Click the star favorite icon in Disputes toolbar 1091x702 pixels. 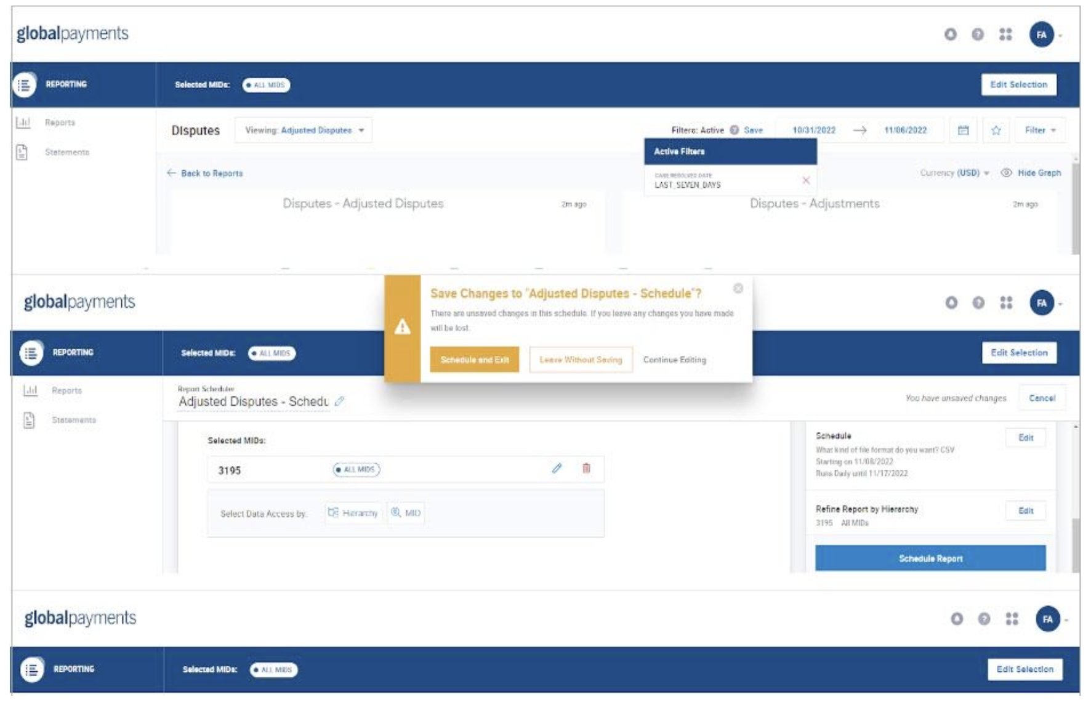[x=996, y=130]
